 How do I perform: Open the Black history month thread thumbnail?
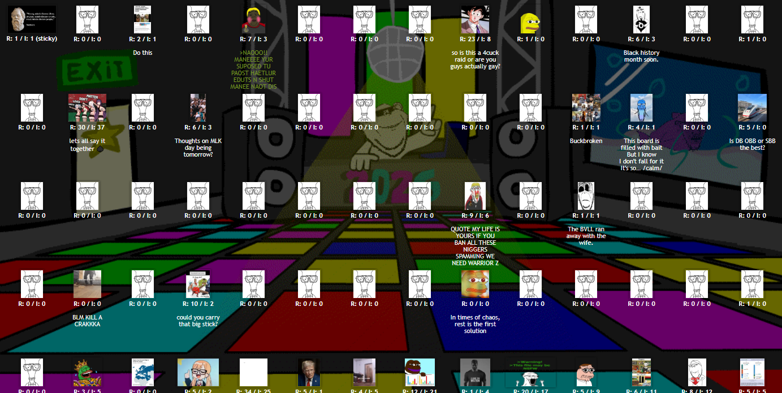pyautogui.click(x=641, y=20)
